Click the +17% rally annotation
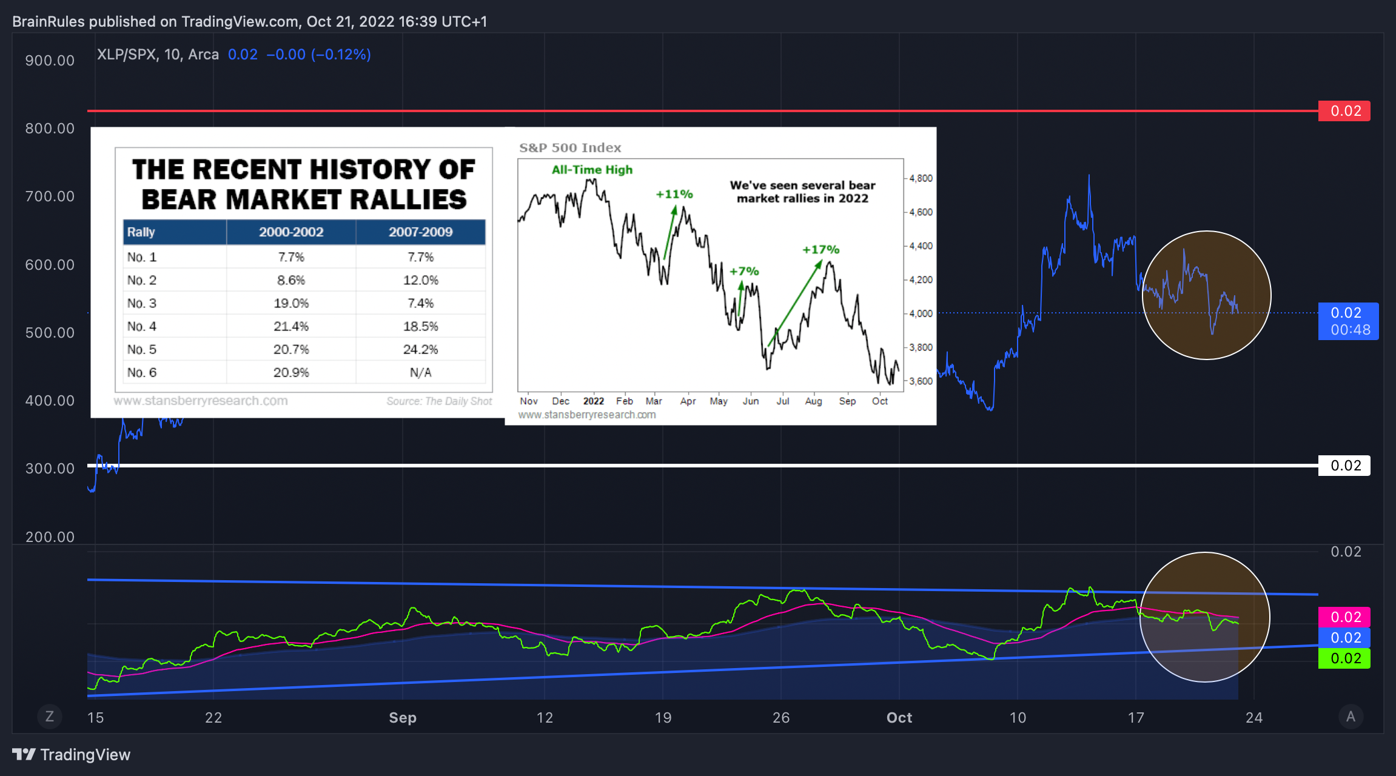The width and height of the screenshot is (1396, 776). tap(821, 250)
